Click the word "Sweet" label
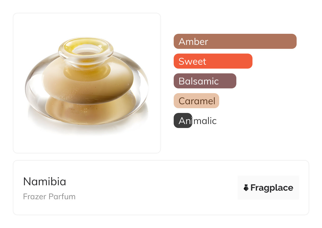Image resolution: width=322 pixels, height=228 pixels. coord(192,61)
